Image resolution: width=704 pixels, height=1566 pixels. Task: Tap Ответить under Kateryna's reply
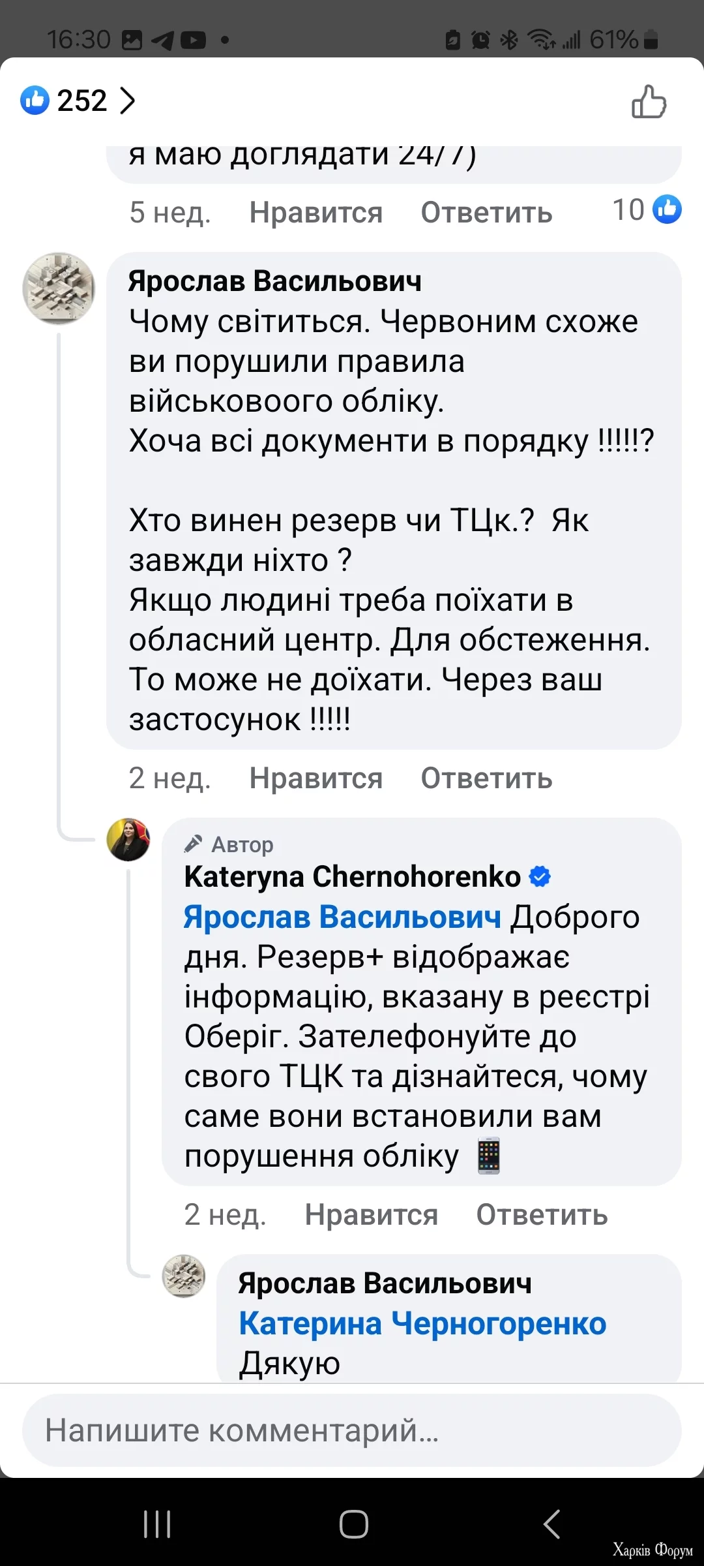[543, 1214]
